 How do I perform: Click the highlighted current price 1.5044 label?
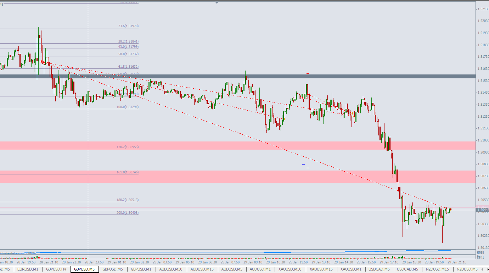483,210
